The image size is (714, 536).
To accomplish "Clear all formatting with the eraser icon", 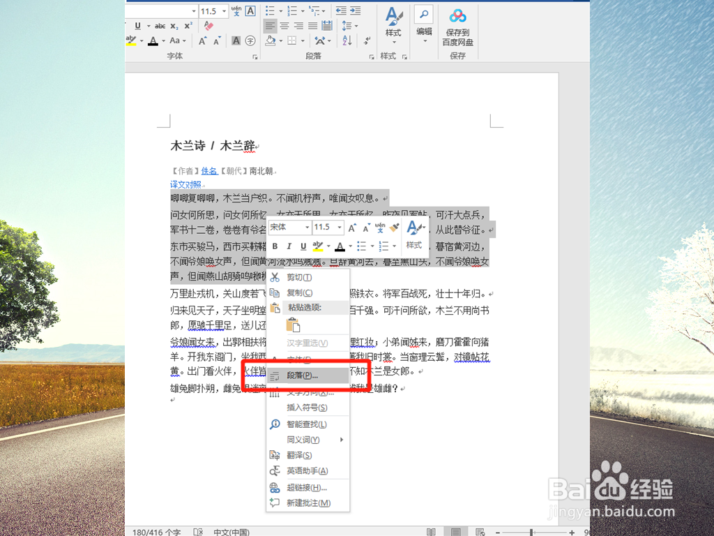I will [209, 26].
